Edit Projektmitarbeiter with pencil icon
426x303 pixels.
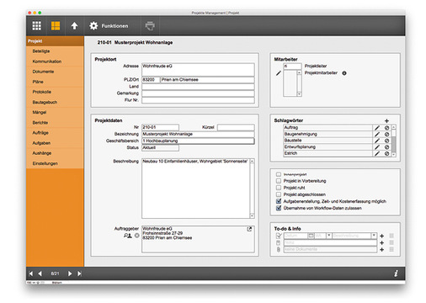(278, 73)
